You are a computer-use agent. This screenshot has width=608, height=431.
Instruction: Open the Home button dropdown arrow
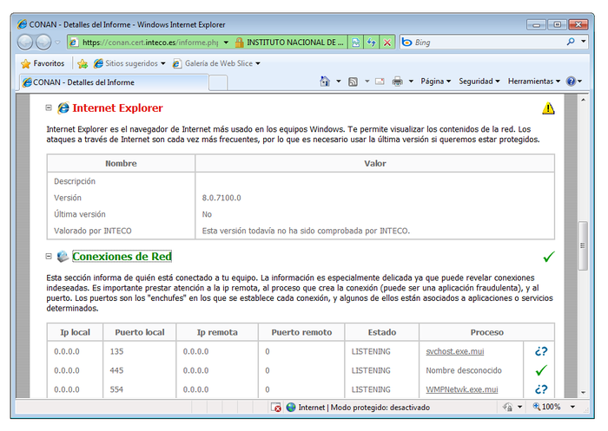(339, 82)
